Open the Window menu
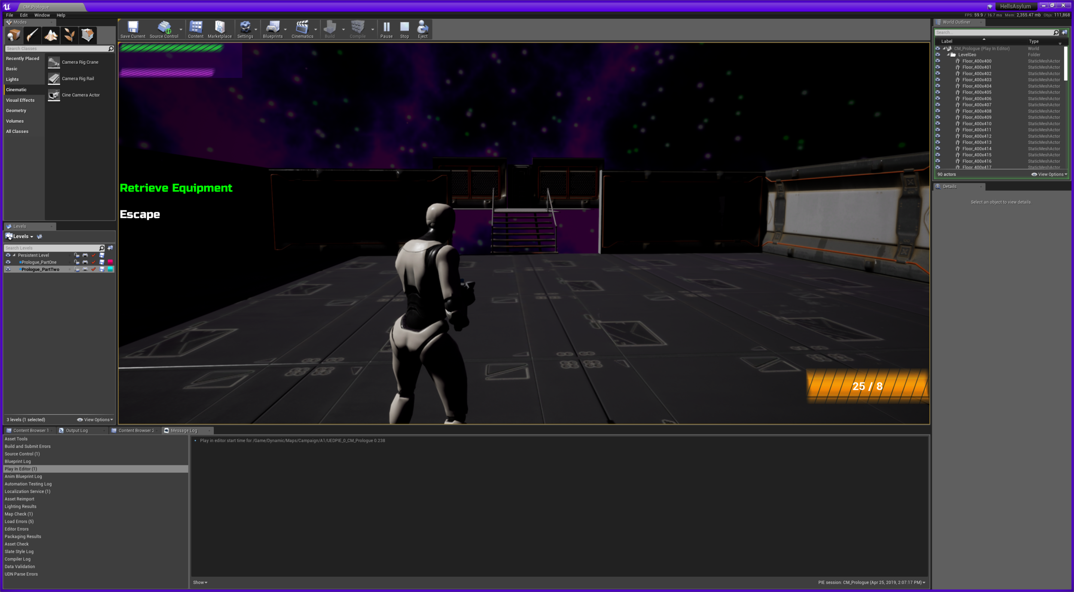Viewport: 1074px width, 592px height. tap(42, 15)
